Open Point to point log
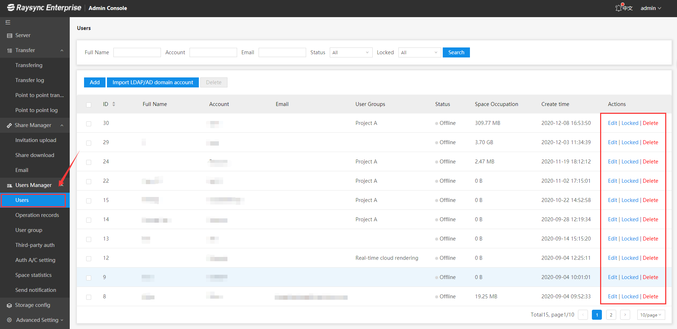 point(36,110)
